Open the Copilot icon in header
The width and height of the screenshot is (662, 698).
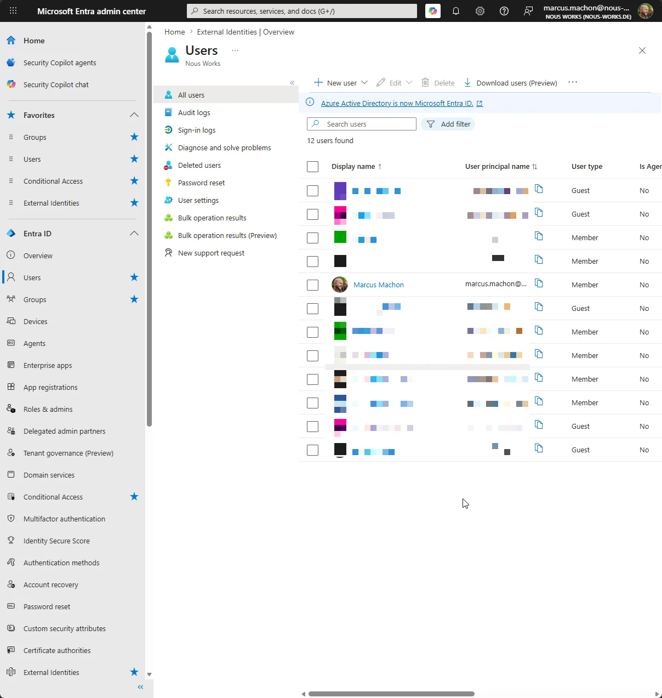[x=433, y=11]
